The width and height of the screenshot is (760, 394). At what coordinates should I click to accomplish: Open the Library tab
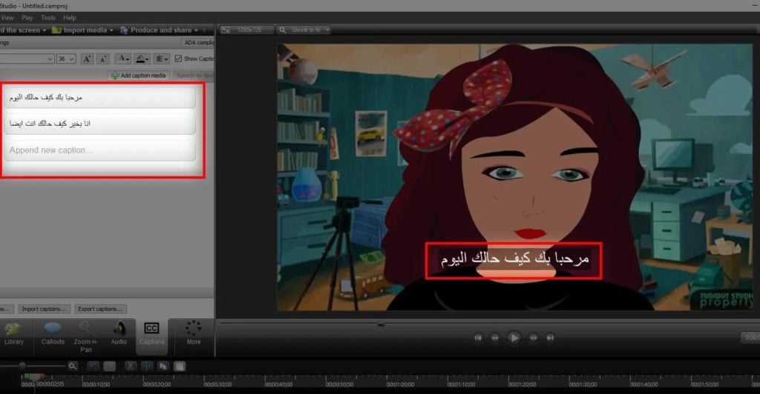click(13, 335)
